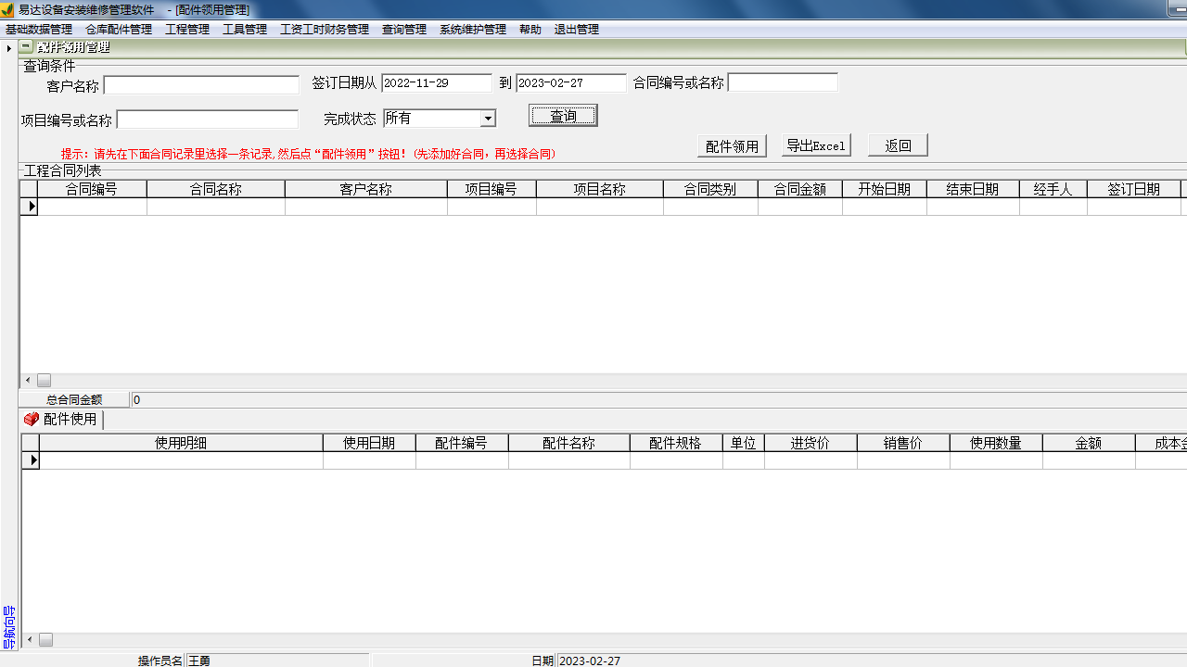Click row indicator arrow in contract list
The image size is (1187, 667).
tap(31, 207)
